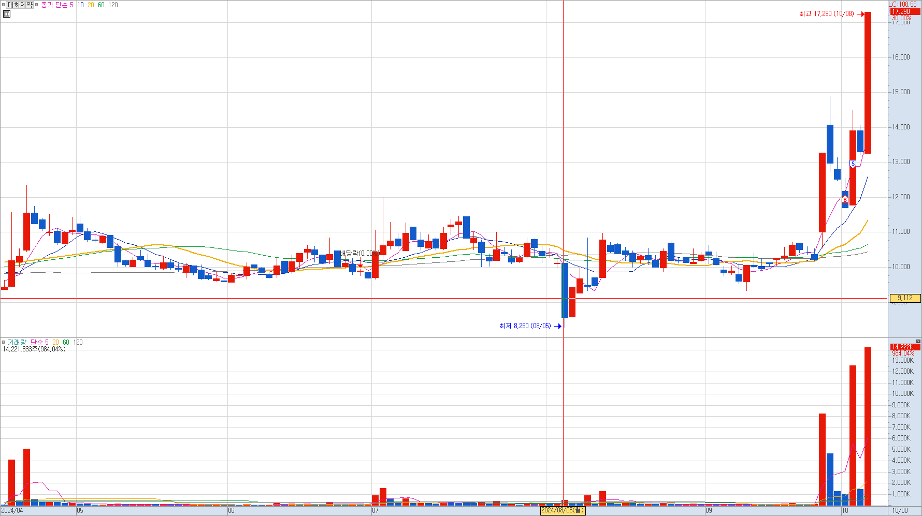Click the 2024/08/05(월) date marker
Viewport: 922px width, 516px height.
pyautogui.click(x=563, y=510)
